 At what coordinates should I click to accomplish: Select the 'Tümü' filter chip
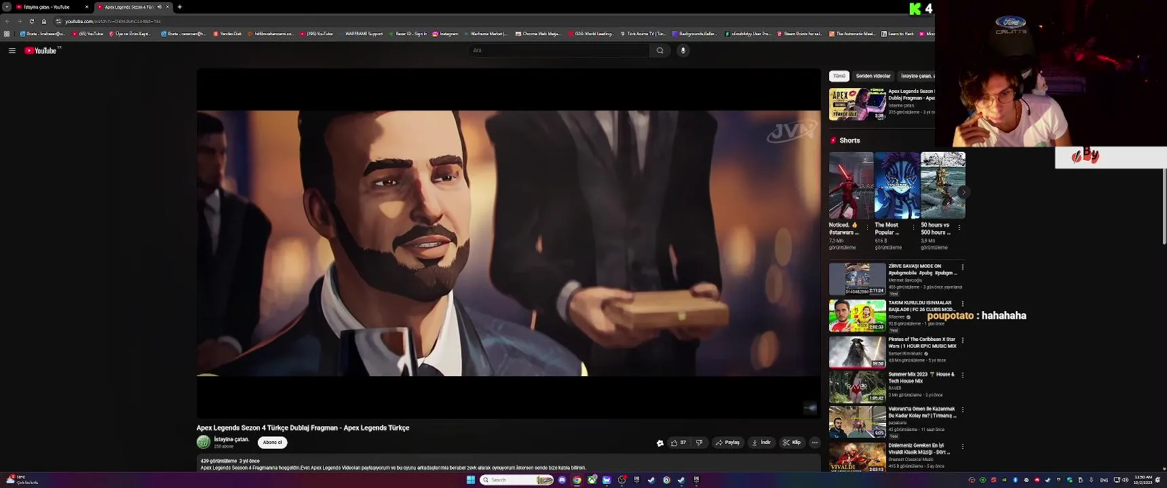(x=839, y=76)
